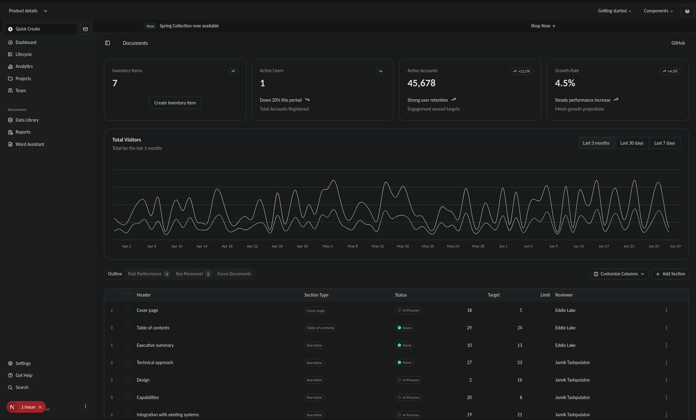
Task: Check the Cover page row checkbox
Action: [x=128, y=311]
